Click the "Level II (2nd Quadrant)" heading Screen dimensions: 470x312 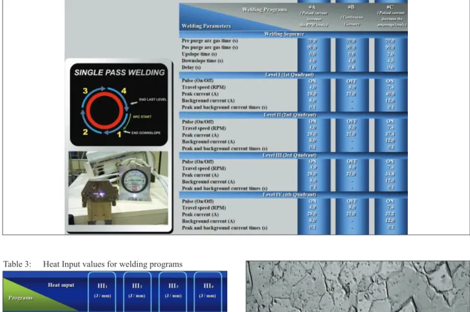coord(290,115)
